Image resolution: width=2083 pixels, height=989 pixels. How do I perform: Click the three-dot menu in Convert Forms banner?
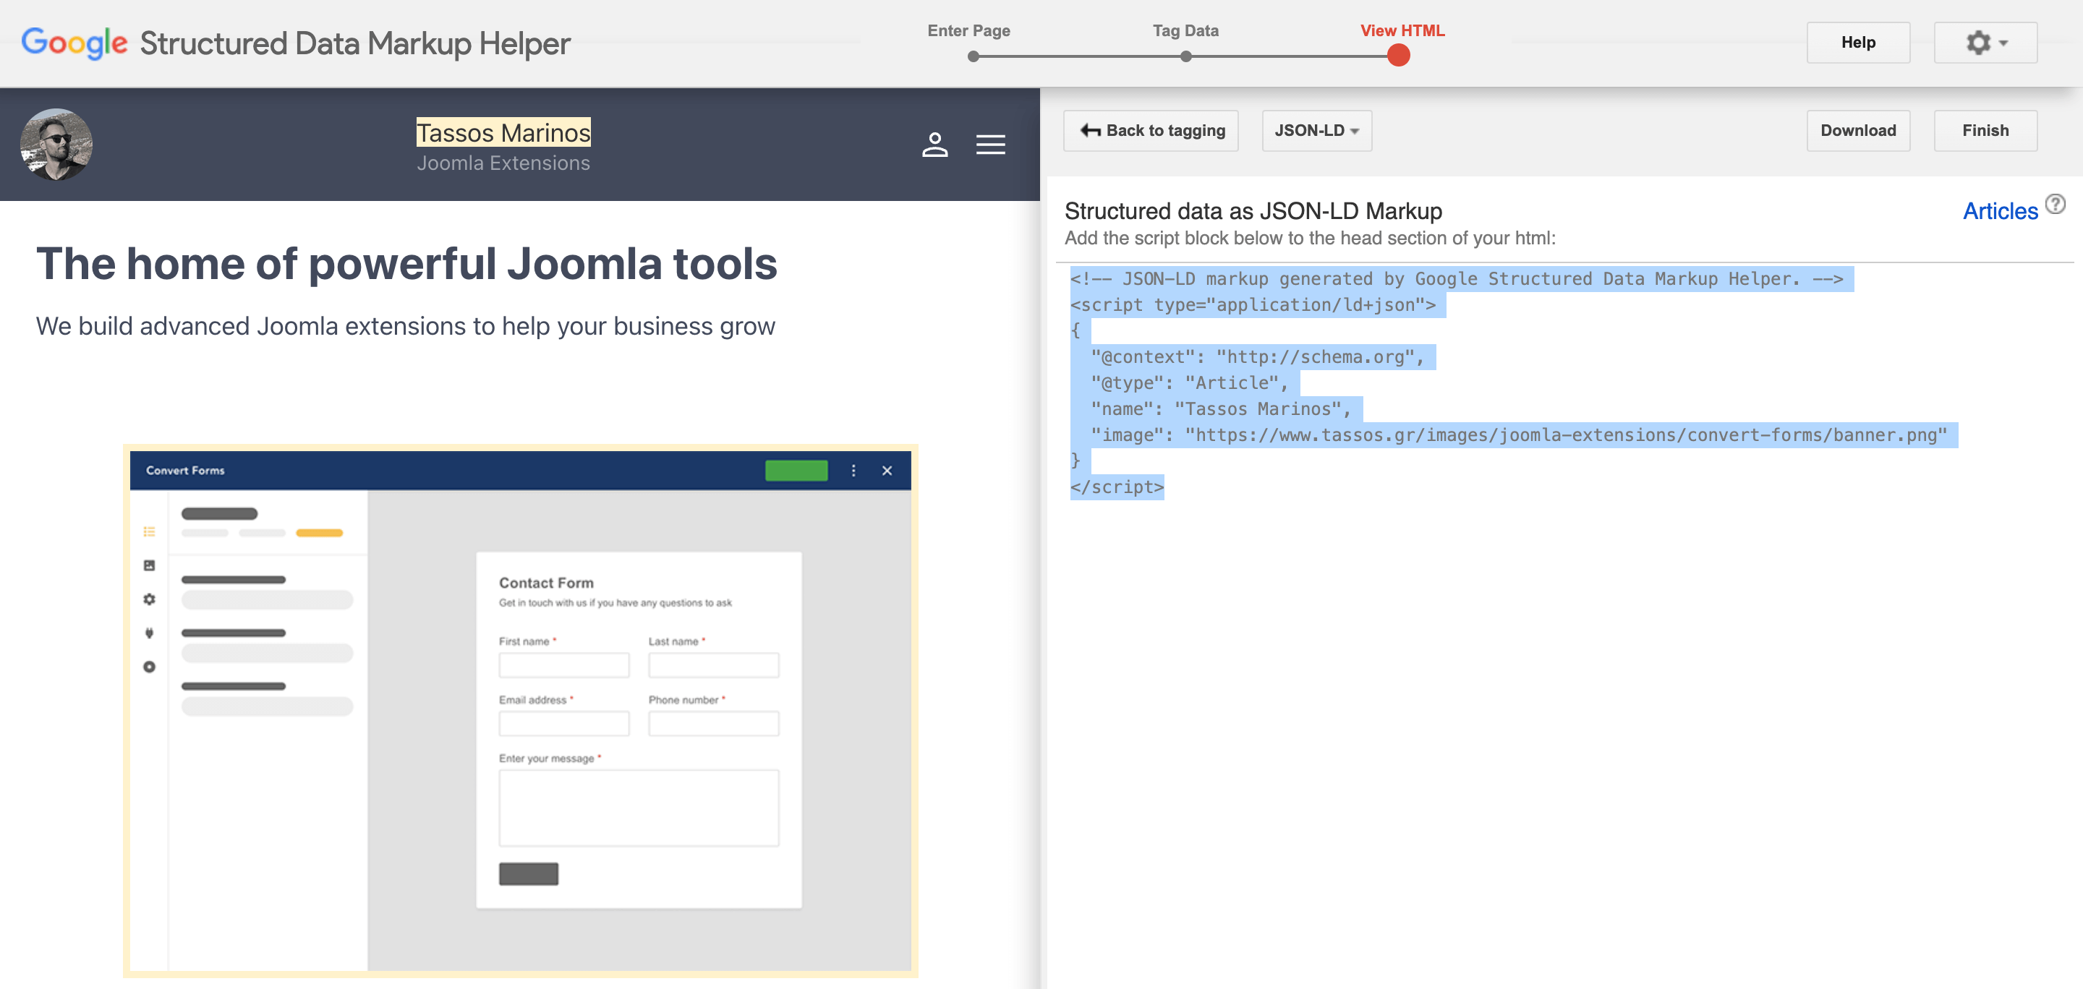click(x=853, y=471)
